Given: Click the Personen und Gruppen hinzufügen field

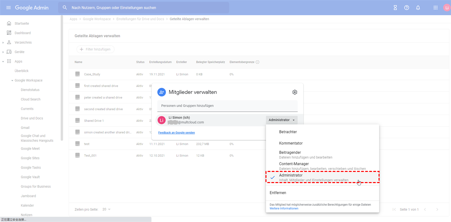Looking at the screenshot, I should (227, 106).
